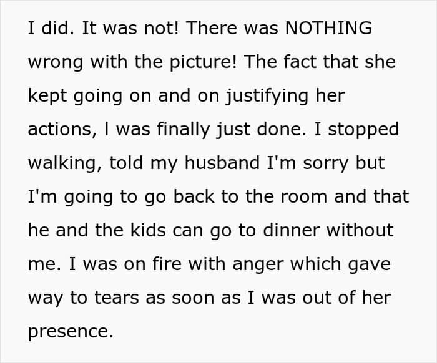Click the word "without" in the text
437x363 pixels.
coord(360,230)
